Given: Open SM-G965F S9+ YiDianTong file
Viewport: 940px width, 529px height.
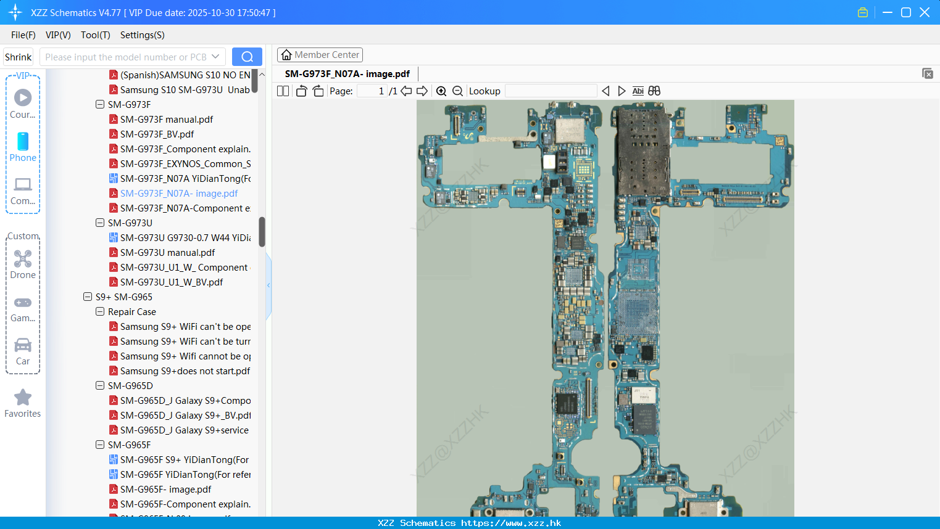Looking at the screenshot, I should click(x=185, y=459).
